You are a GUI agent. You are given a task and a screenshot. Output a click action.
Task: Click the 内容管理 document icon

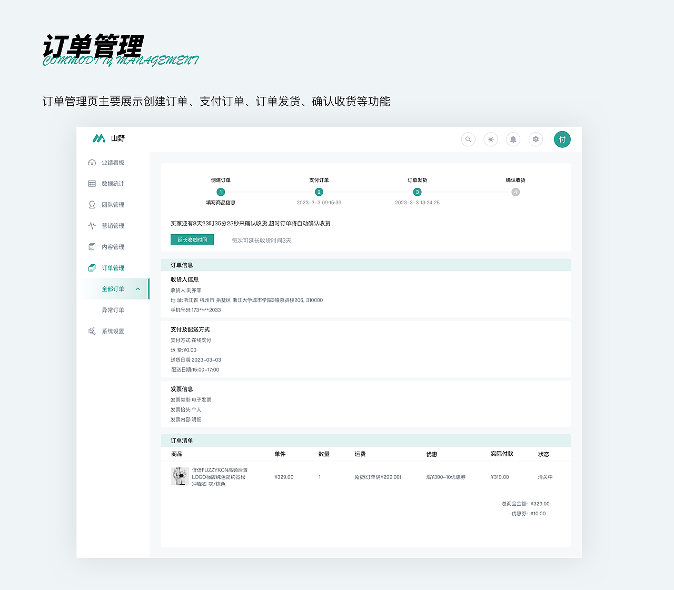point(92,247)
